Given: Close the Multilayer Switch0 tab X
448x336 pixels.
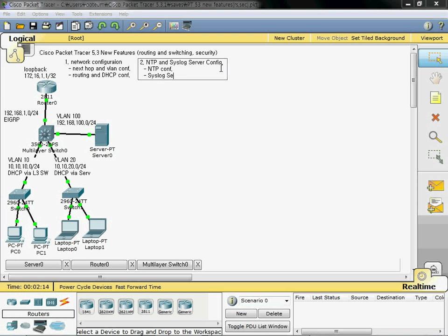Looking at the screenshot, I should (x=198, y=265).
